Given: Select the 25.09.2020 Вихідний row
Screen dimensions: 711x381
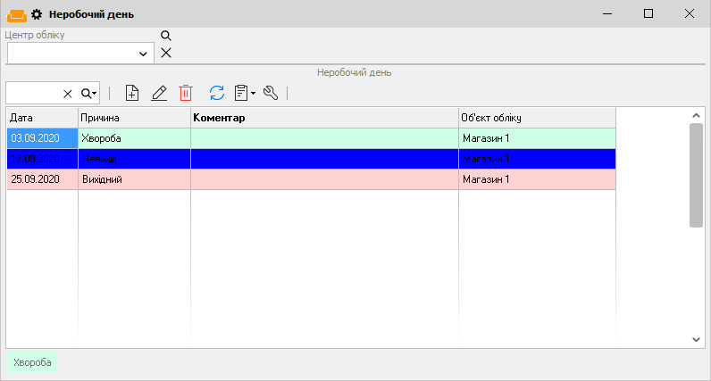Looking at the screenshot, I should click(x=268, y=179).
